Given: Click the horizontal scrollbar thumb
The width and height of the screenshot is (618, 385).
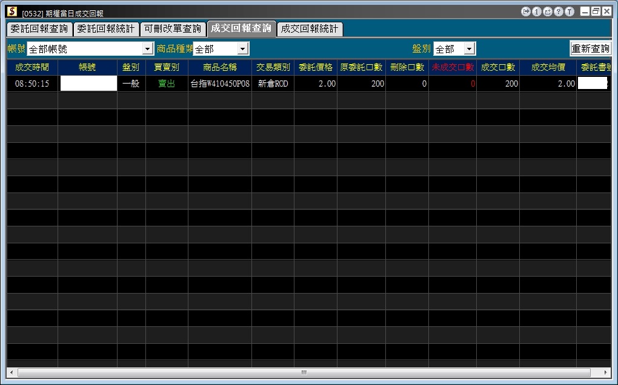Looking at the screenshot, I should pos(304,372).
